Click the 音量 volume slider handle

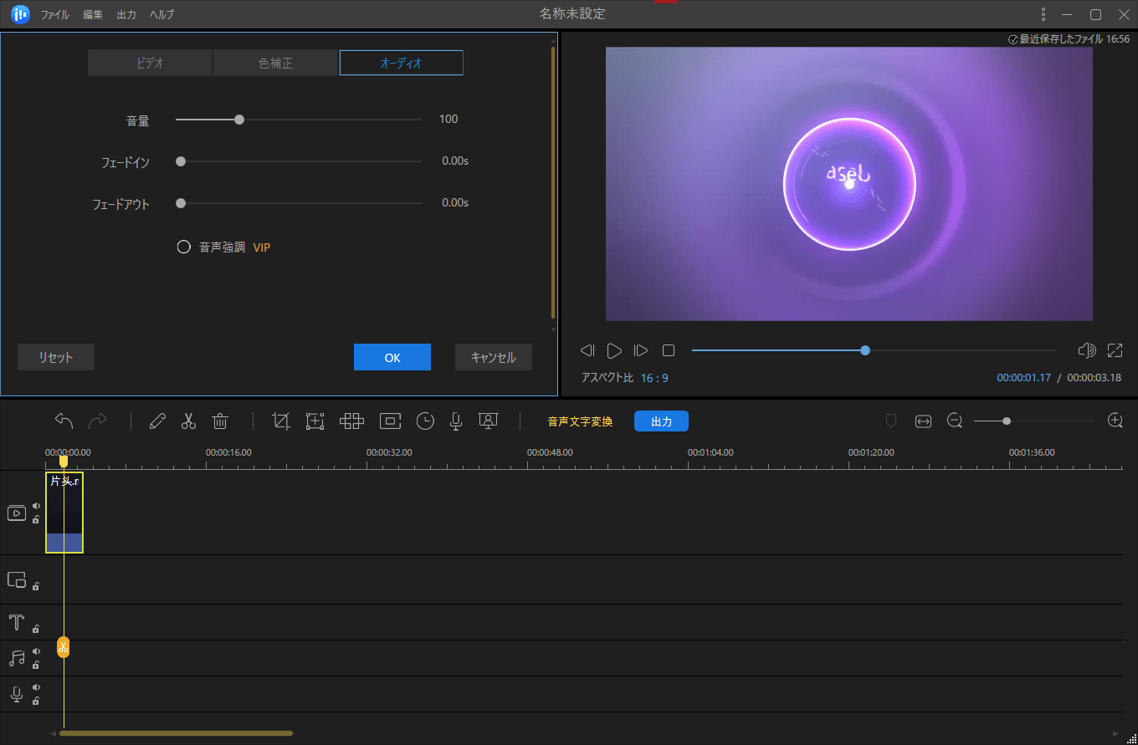point(239,120)
